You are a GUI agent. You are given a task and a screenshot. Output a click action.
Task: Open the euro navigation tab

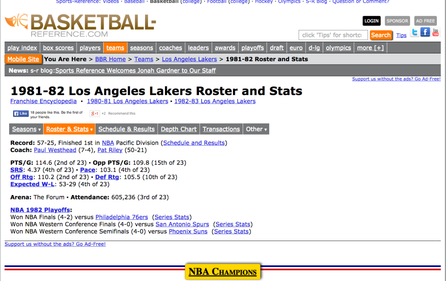click(296, 48)
